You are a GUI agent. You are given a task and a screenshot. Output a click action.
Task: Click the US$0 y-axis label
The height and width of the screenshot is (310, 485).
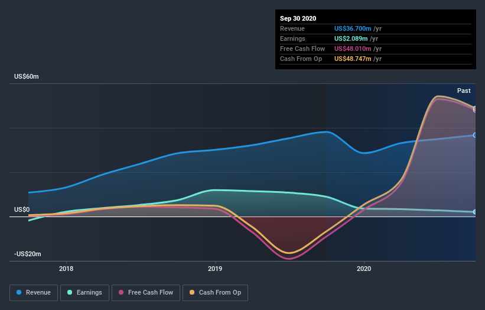(x=22, y=209)
